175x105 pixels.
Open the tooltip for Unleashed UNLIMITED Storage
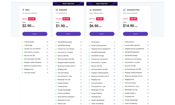coord(81,45)
